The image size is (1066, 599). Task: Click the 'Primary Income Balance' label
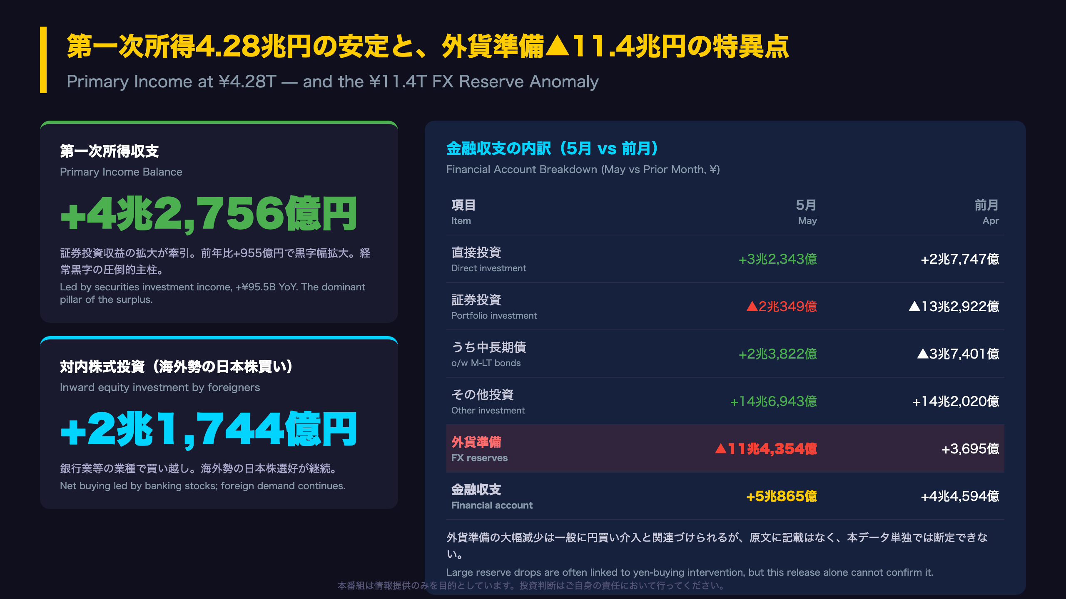tap(121, 172)
